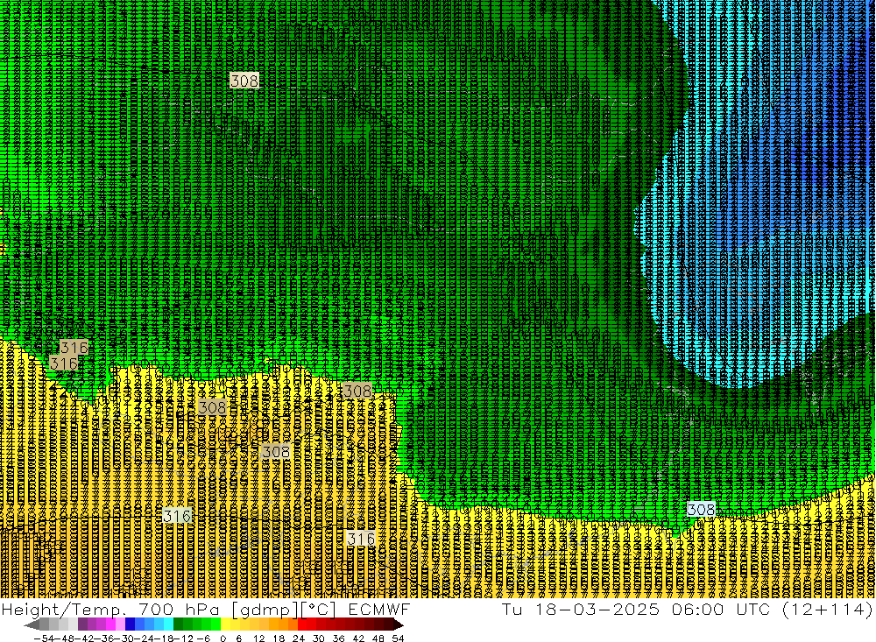Click the '-54' scale tick label
The width and height of the screenshot is (876, 642).
(44, 638)
